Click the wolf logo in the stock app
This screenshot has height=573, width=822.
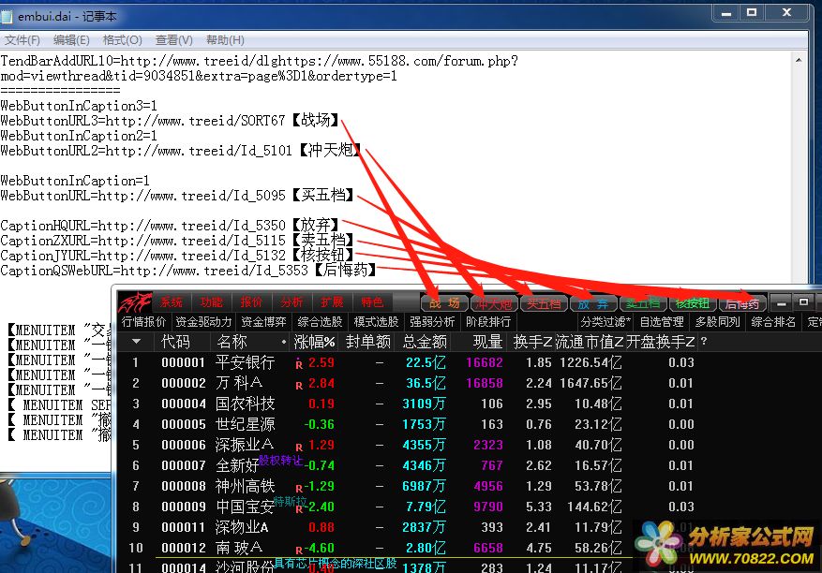(135, 301)
